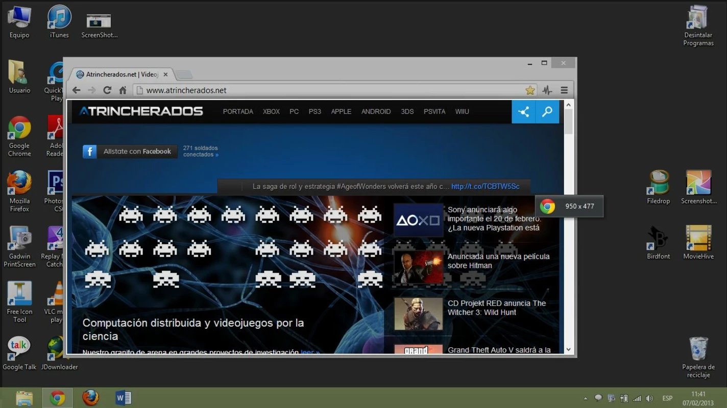Click the network signal bars tray icon

(637, 398)
